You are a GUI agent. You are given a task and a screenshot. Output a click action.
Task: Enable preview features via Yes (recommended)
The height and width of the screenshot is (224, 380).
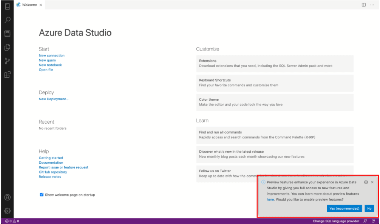344,208
